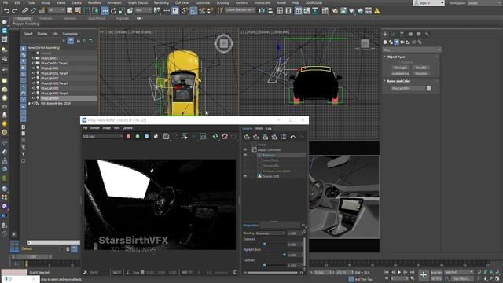Select the Cameras category in command panel

pyautogui.click(x=402, y=42)
